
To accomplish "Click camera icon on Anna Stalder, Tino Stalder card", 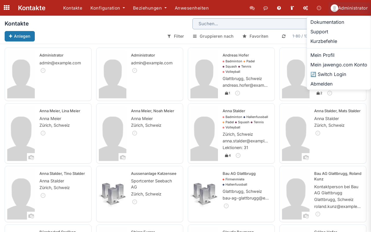I will click(31, 216).
